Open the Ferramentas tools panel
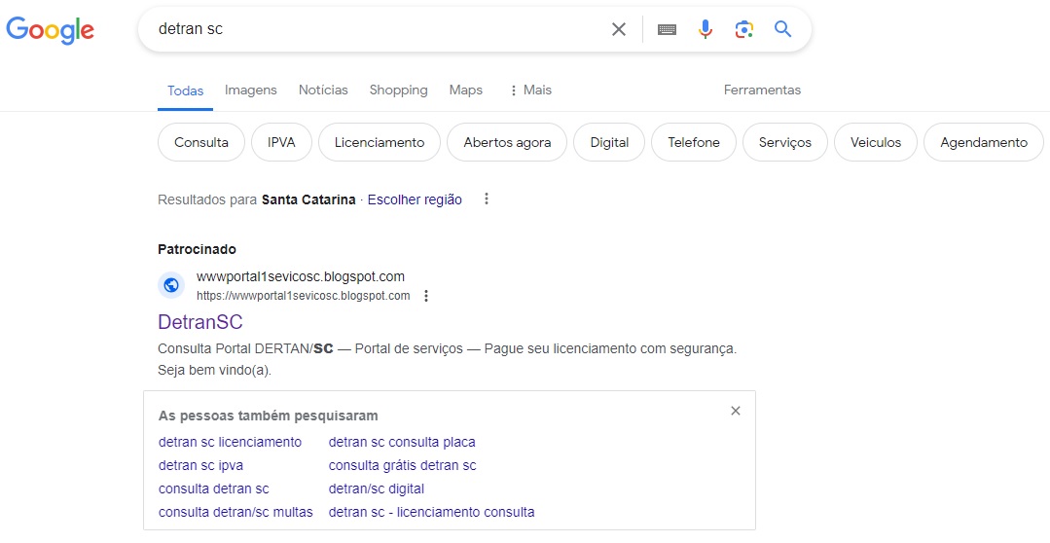The image size is (1050, 543). tap(762, 90)
